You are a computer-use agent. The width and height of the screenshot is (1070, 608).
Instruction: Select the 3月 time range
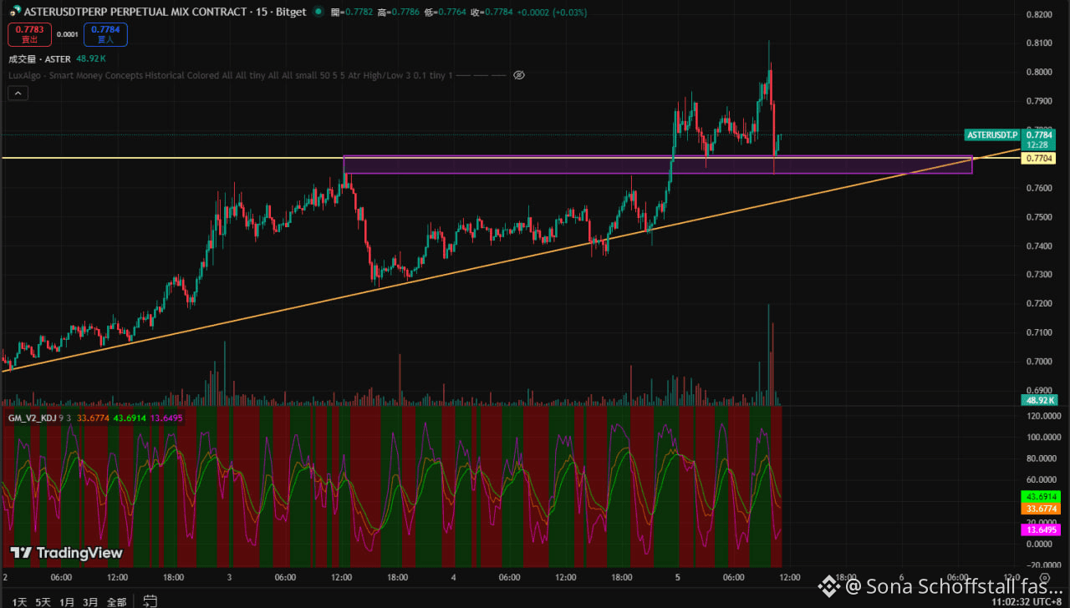pos(90,601)
